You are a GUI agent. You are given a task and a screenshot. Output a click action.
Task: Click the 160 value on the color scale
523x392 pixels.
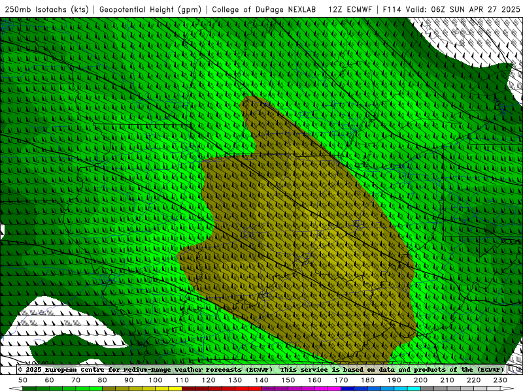click(x=314, y=380)
